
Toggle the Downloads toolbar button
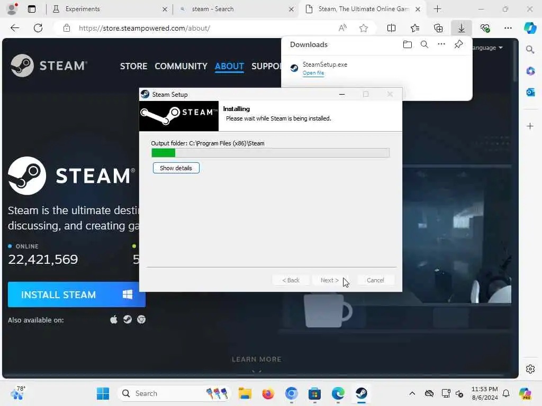click(x=462, y=29)
